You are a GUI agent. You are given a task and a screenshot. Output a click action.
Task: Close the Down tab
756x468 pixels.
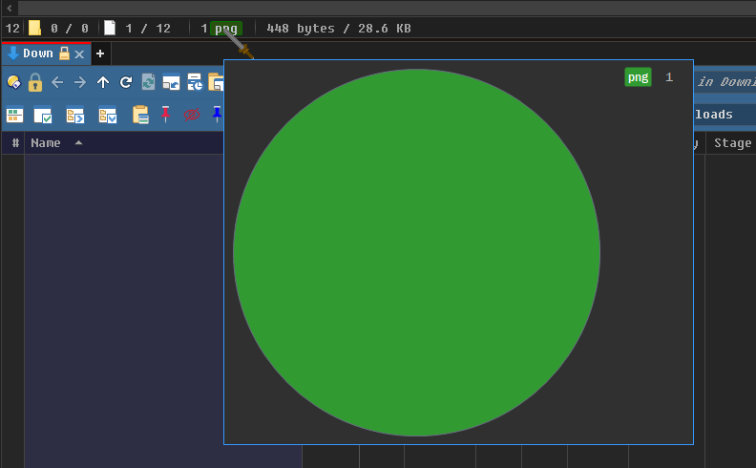(x=79, y=54)
